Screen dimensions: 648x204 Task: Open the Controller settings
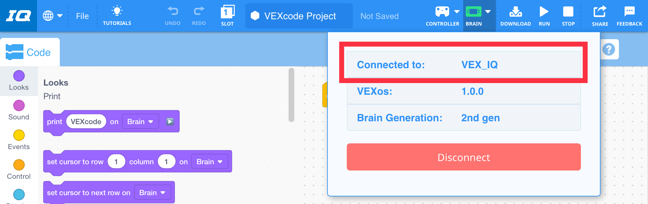[x=442, y=14]
